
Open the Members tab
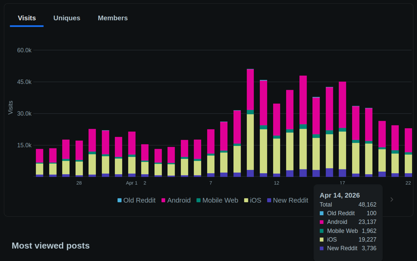pyautogui.click(x=113, y=18)
